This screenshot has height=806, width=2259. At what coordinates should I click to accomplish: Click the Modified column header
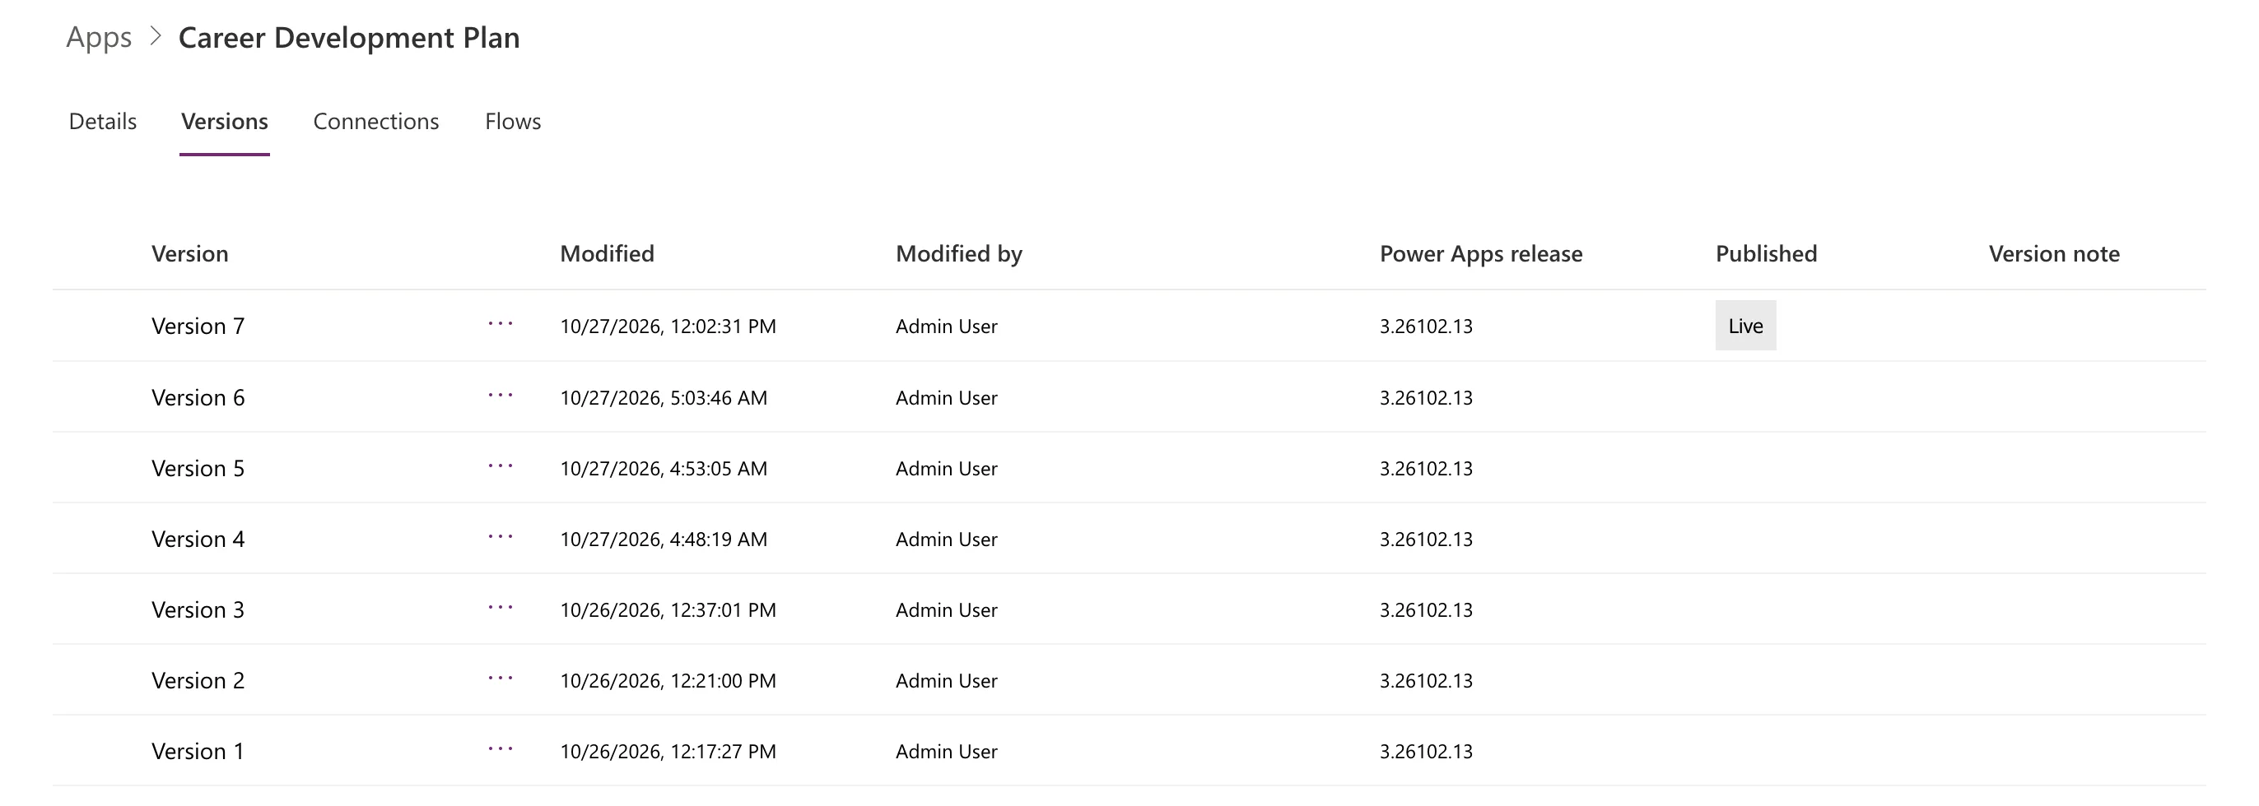607,254
